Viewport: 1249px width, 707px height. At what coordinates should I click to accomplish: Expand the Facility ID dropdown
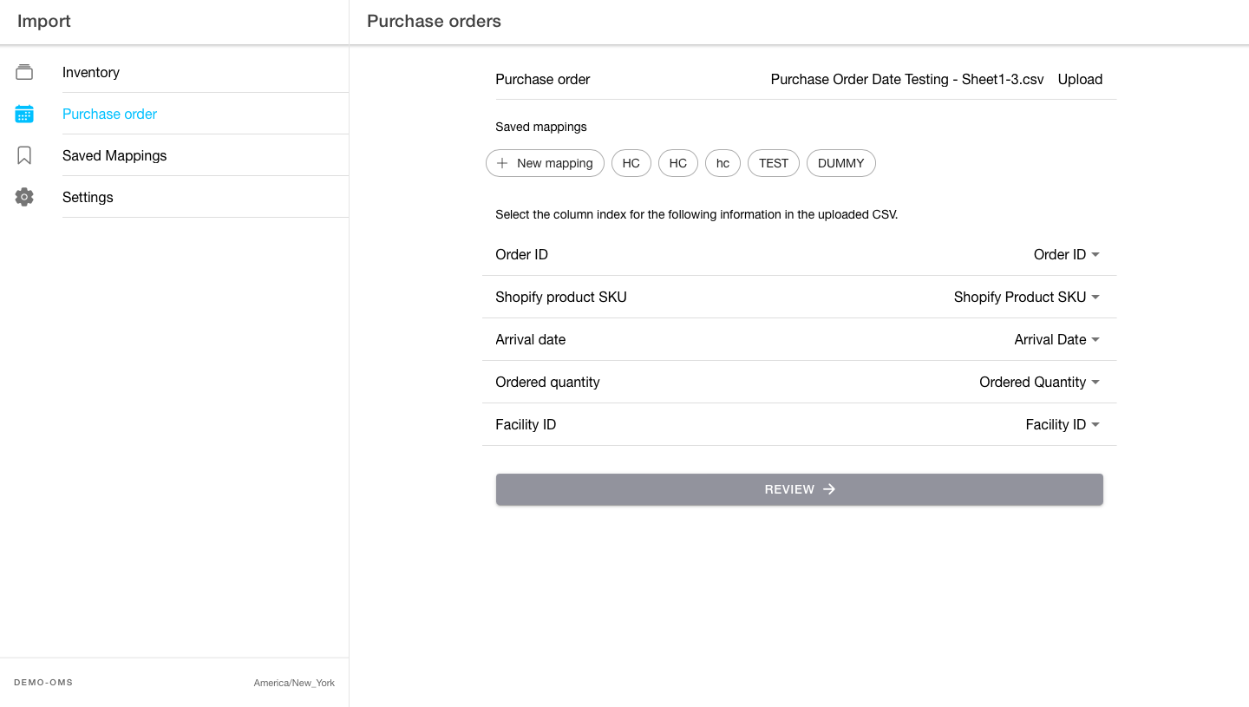[1063, 424]
